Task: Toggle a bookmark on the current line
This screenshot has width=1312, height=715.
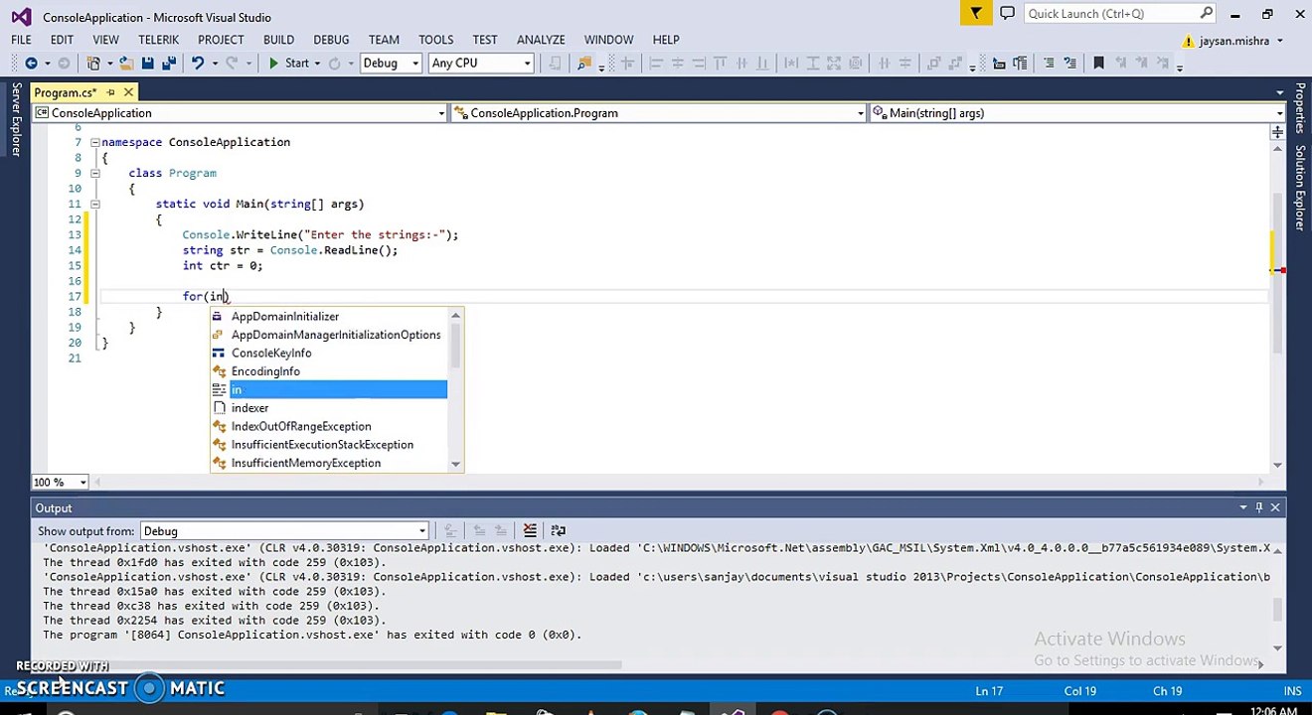Action: coord(1098,64)
